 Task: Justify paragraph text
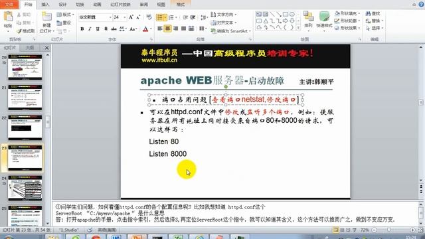click(x=183, y=29)
